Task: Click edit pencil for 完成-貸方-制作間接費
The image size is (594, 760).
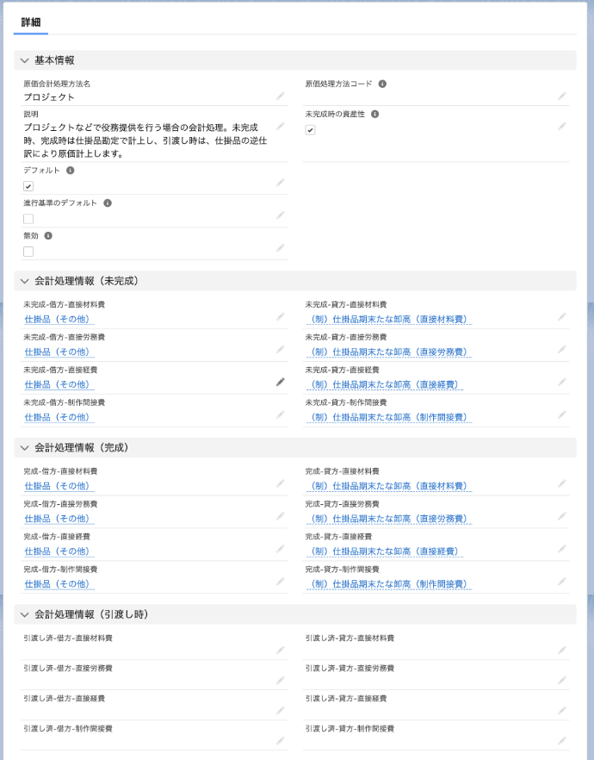Action: point(561,582)
